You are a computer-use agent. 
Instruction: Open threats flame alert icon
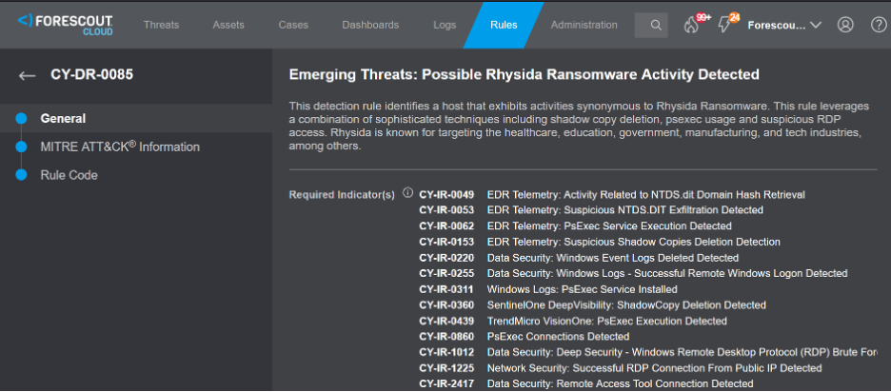(x=693, y=25)
